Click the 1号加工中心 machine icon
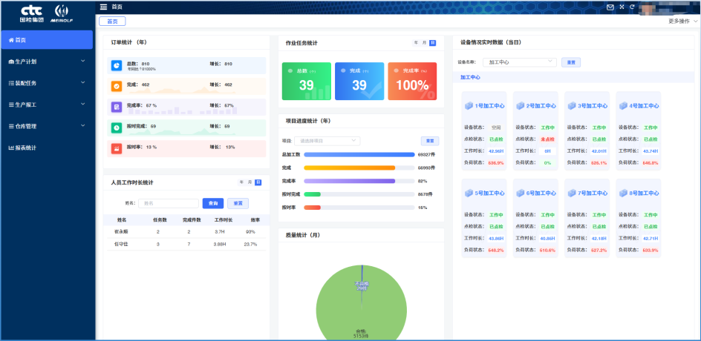The width and height of the screenshot is (701, 341). (469, 106)
